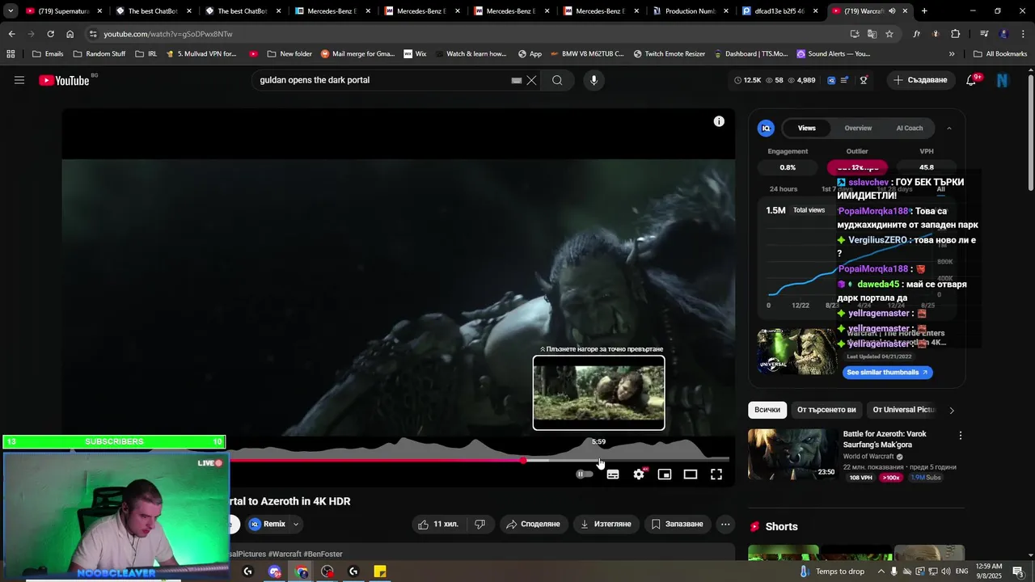
Task: Click the Създаване create button
Action: (920, 80)
